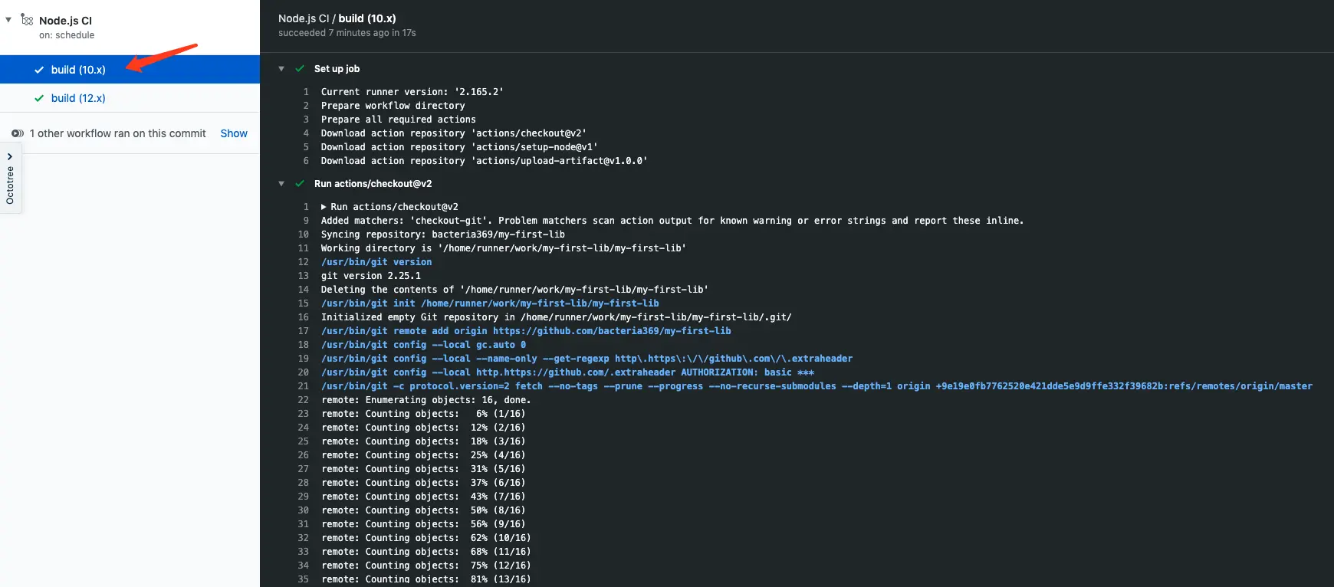This screenshot has height=587, width=1334.
Task: Click the Run actions/checkout@v2 step title
Action: point(373,183)
